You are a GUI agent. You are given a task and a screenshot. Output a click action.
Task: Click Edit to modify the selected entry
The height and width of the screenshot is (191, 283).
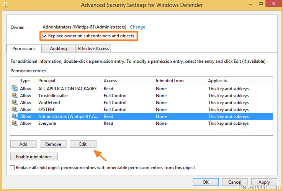click(x=83, y=144)
